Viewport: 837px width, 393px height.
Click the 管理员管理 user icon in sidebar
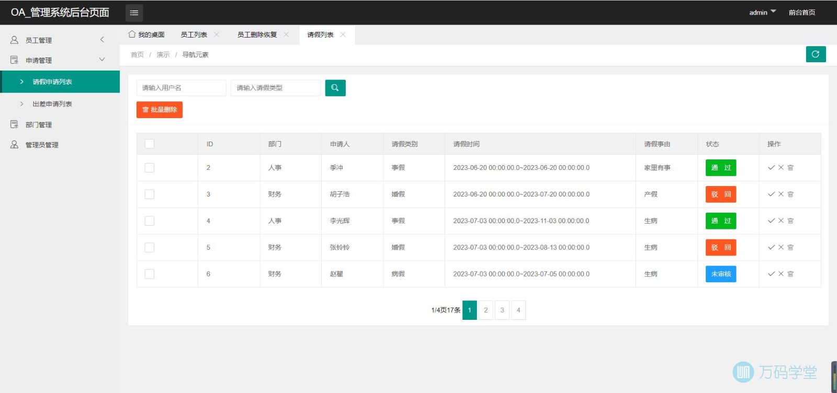pyautogui.click(x=14, y=145)
